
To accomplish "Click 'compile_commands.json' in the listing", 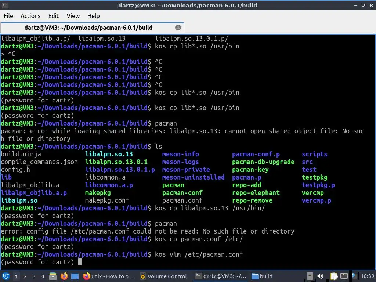I will click(x=39, y=162).
